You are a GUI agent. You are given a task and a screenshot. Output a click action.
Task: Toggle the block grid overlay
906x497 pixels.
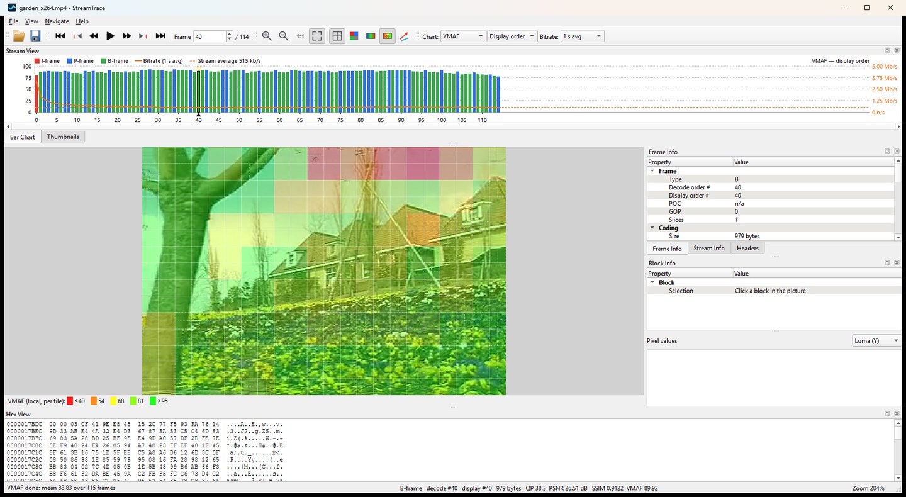(x=337, y=36)
